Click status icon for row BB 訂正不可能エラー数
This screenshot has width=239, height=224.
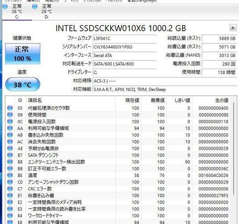coord(10,168)
